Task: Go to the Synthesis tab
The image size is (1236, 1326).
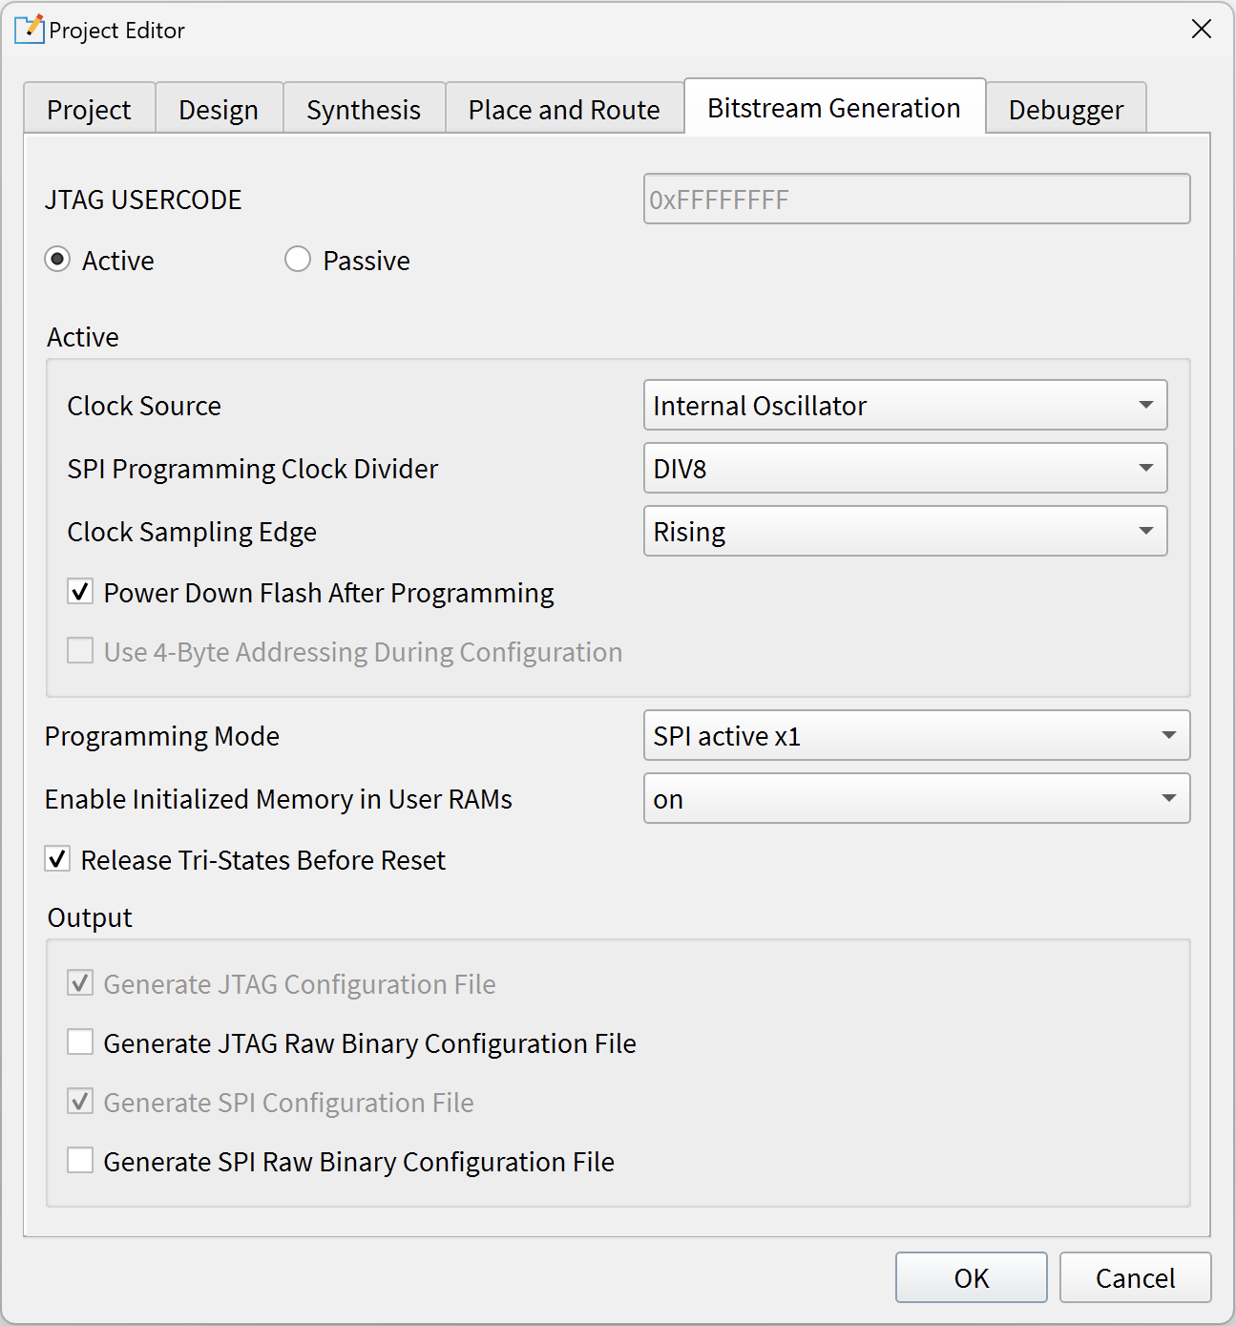Action: 364,110
